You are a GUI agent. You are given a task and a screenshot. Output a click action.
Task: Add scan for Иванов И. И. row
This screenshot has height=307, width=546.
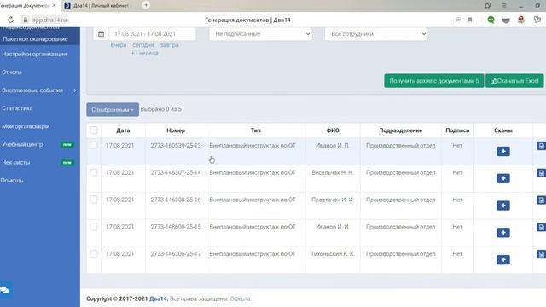pos(503,233)
